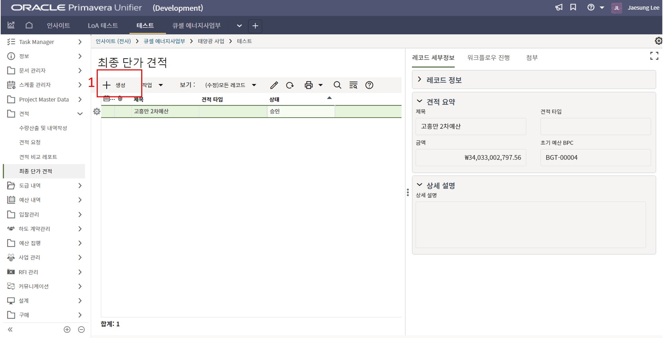663x338 pixels.
Task: Switch to the 워크플로우 진행 tab
Action: tap(488, 58)
